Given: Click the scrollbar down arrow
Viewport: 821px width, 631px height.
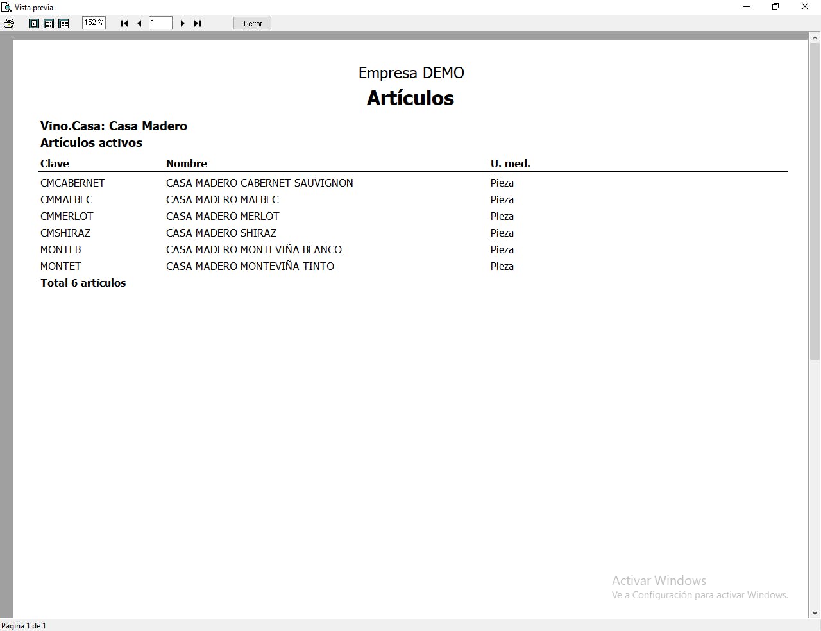Looking at the screenshot, I should tap(815, 613).
